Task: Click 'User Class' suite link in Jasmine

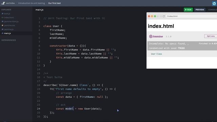Action: [x=156, y=54]
